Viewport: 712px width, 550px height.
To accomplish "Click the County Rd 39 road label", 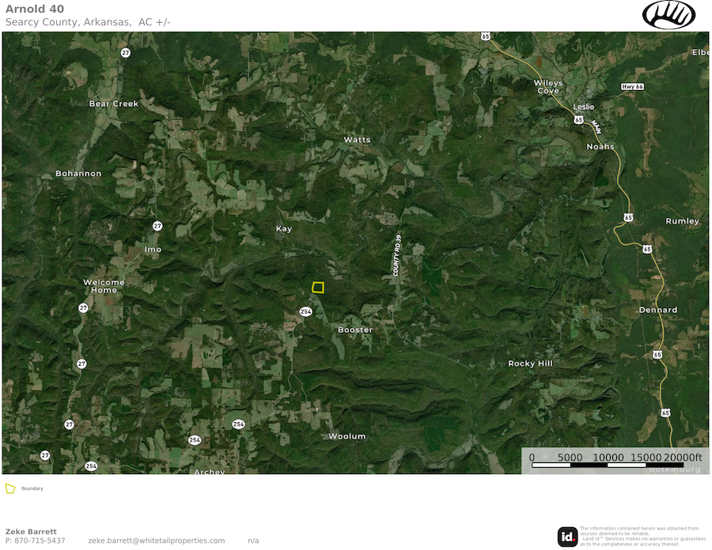I will tap(397, 255).
